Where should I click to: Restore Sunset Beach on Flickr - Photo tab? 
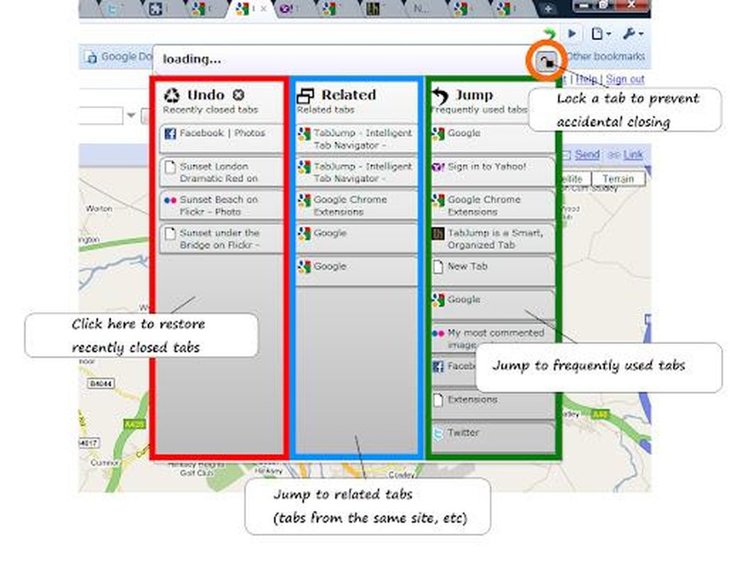(222, 205)
